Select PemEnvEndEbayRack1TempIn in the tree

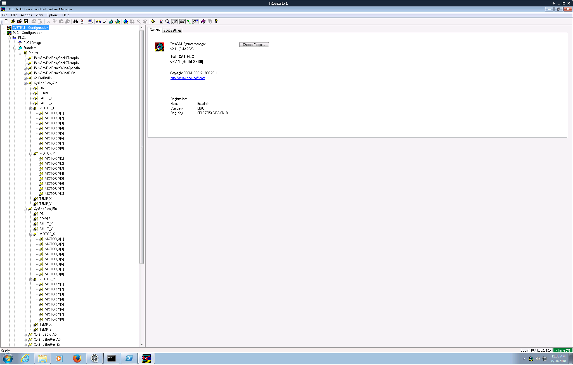click(56, 58)
